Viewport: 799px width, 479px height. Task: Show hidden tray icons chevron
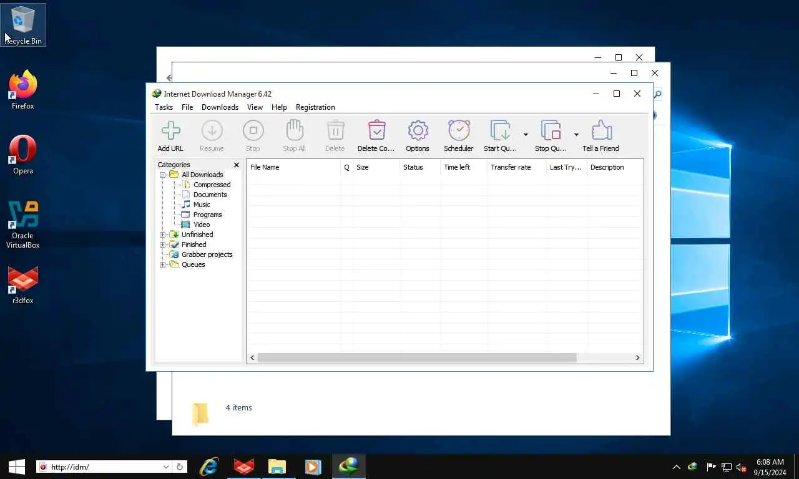click(x=676, y=467)
